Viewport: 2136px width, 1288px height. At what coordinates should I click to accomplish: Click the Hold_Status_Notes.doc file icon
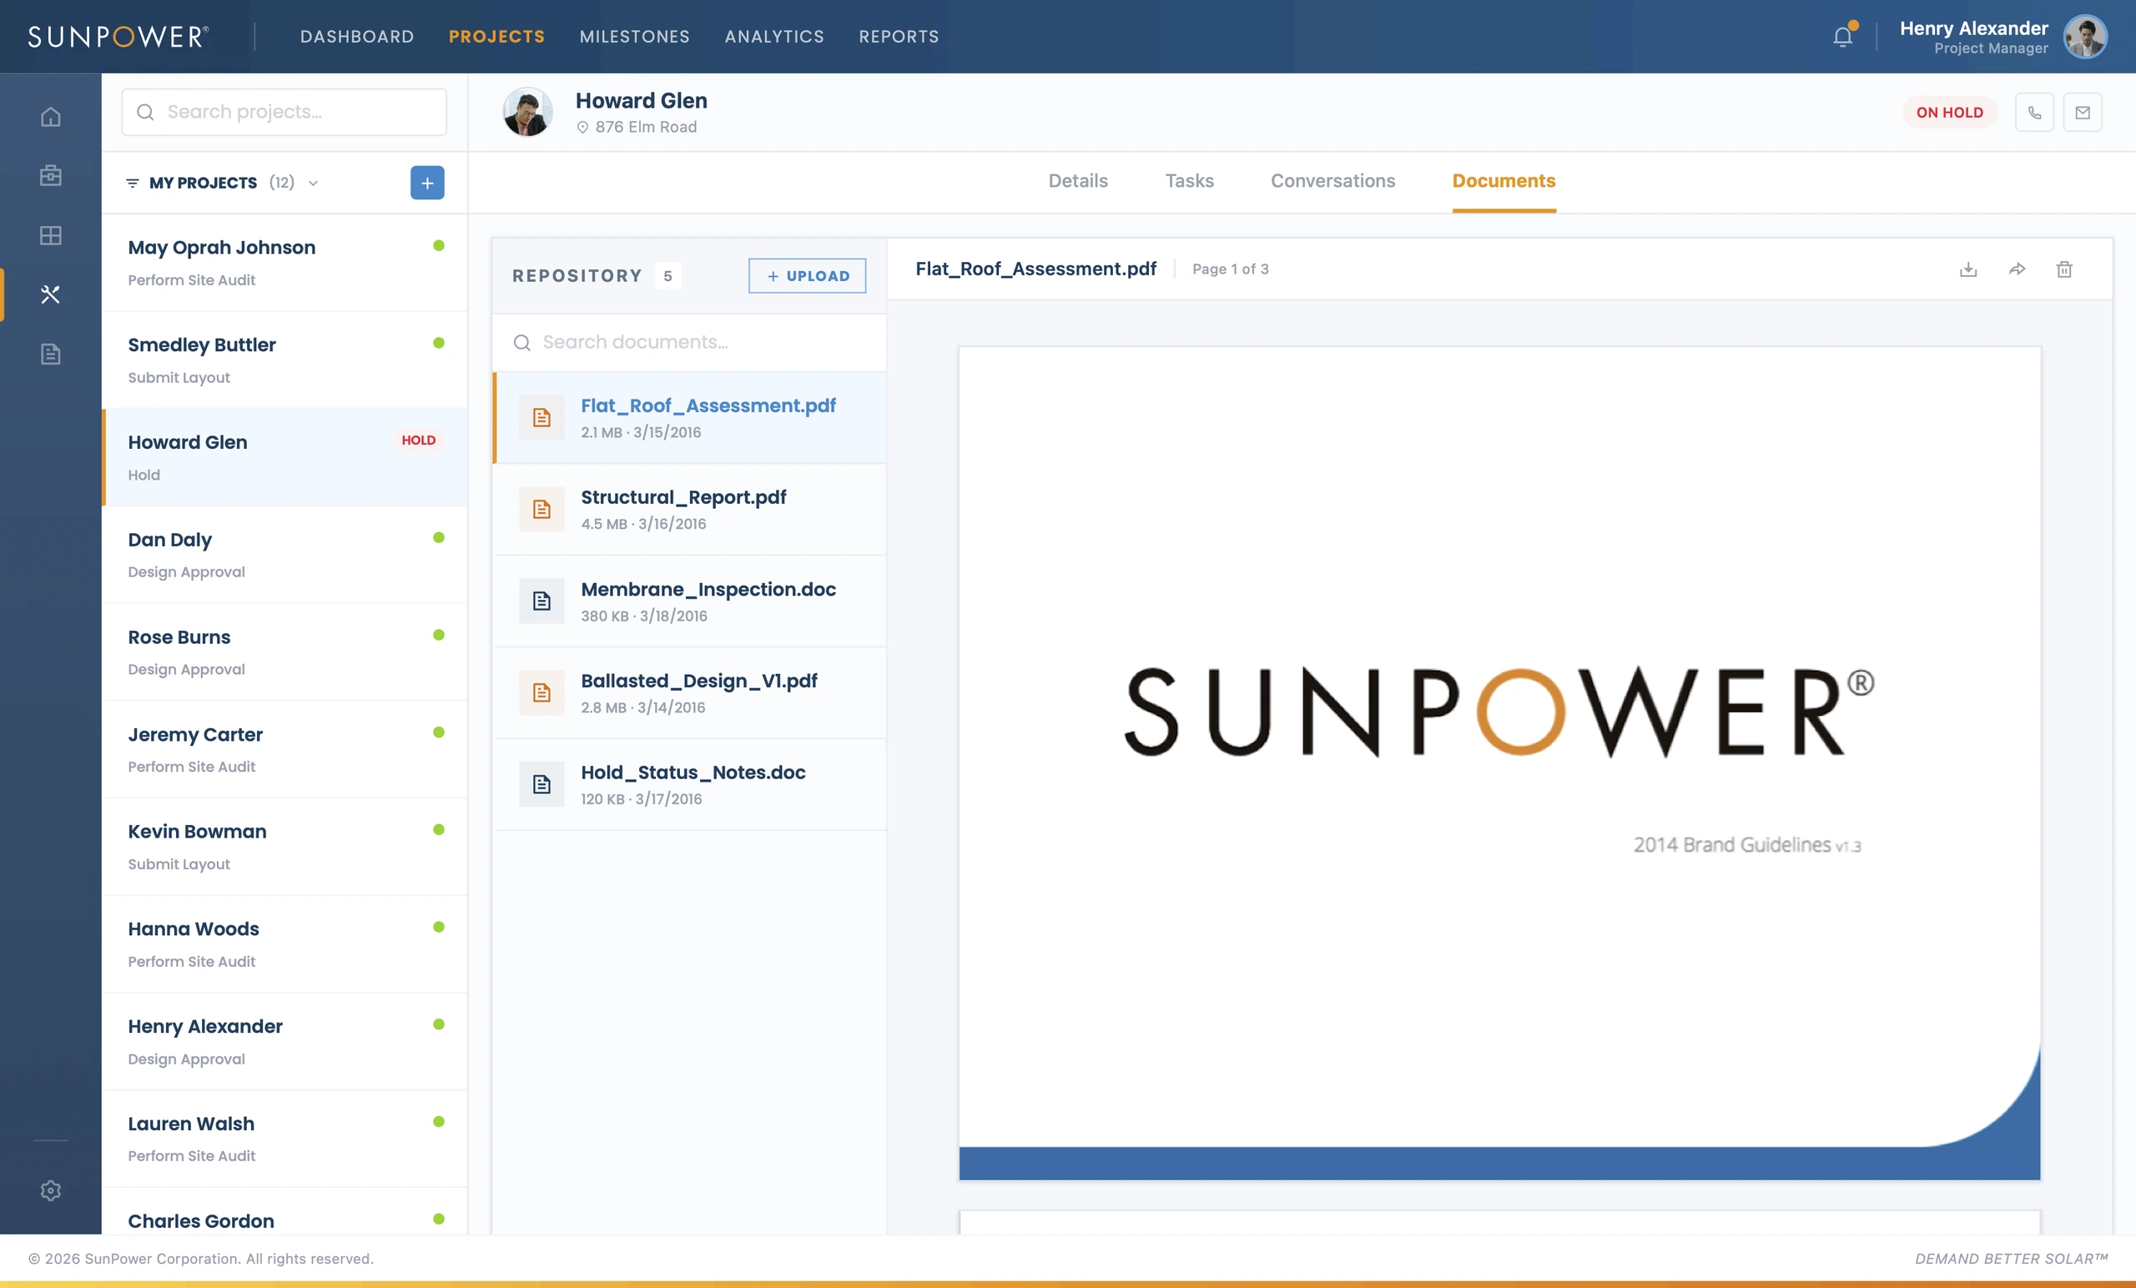pyautogui.click(x=542, y=784)
